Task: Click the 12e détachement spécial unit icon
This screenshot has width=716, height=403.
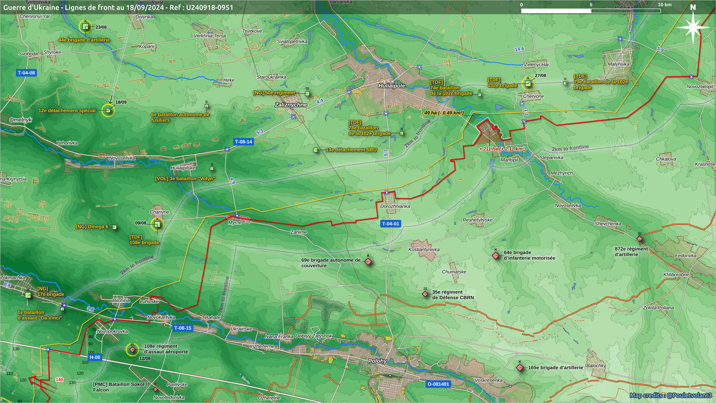Action: click(108, 110)
